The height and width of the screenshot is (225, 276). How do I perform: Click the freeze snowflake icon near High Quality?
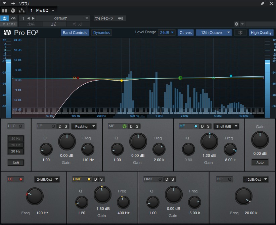coord(240,33)
